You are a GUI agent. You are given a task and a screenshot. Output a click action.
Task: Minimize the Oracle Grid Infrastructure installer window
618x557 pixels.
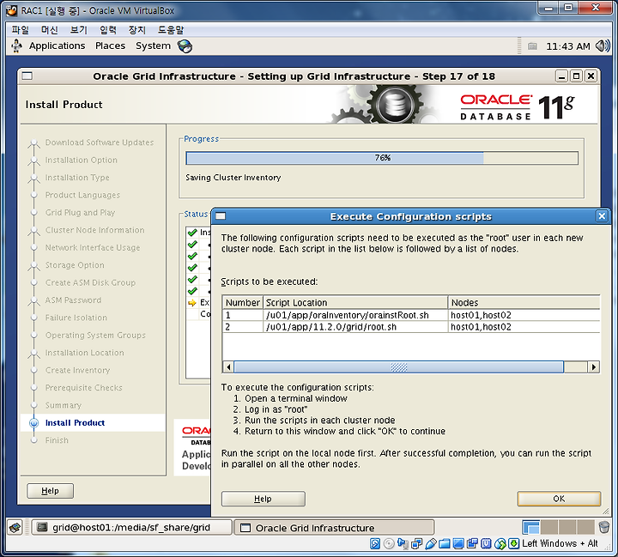click(561, 76)
